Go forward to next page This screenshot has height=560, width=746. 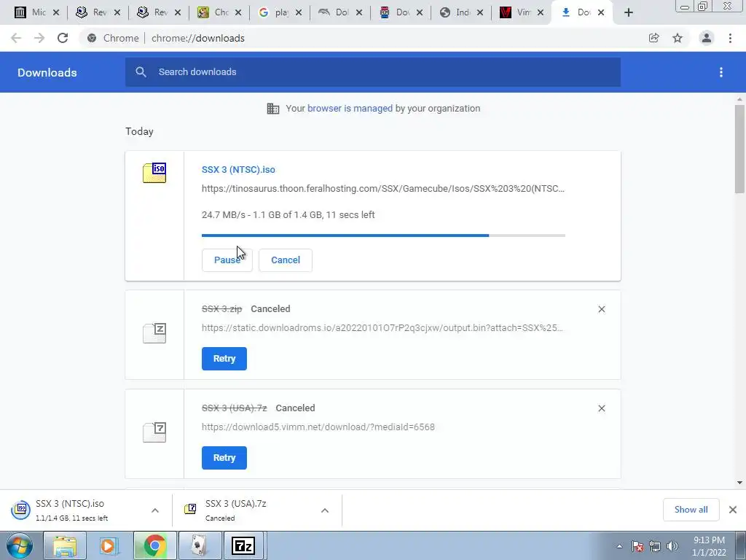click(39, 38)
